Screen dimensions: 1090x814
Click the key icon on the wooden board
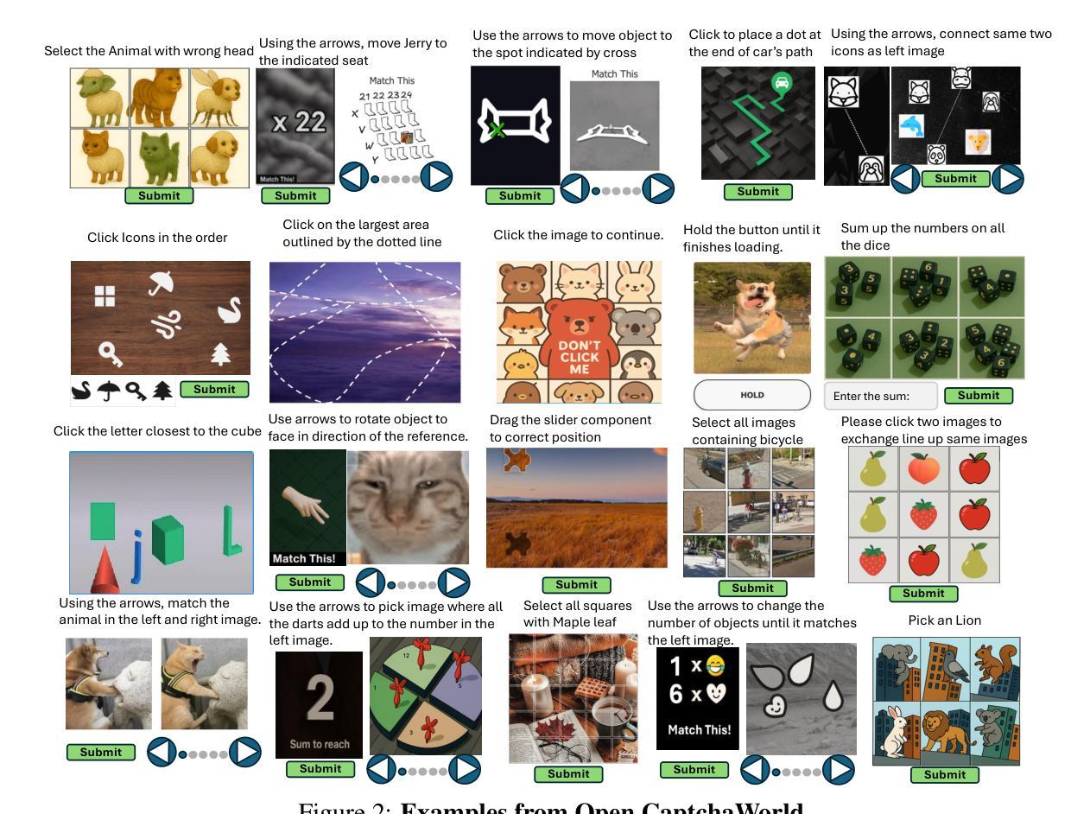pyautogui.click(x=110, y=353)
